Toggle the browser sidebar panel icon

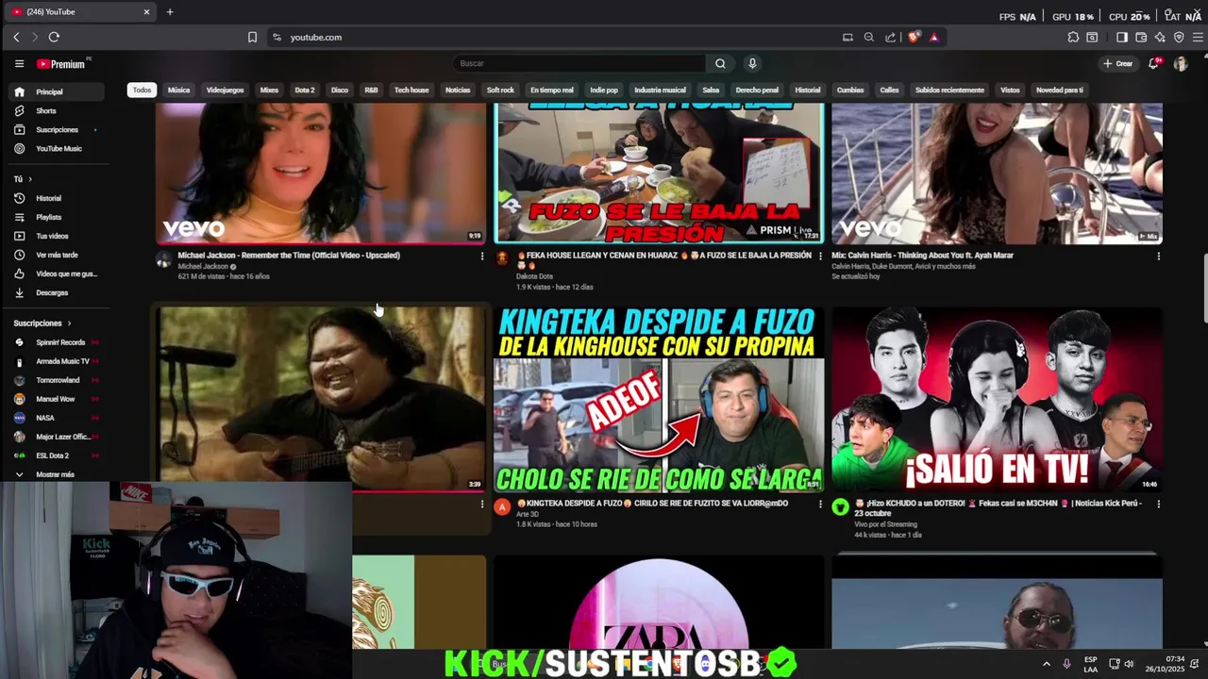1122,37
